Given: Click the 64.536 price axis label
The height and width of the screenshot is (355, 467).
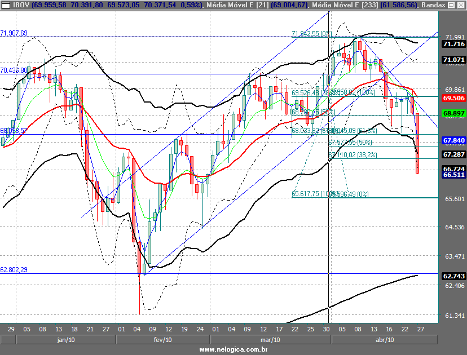Looking at the screenshot, I should coord(455,227).
